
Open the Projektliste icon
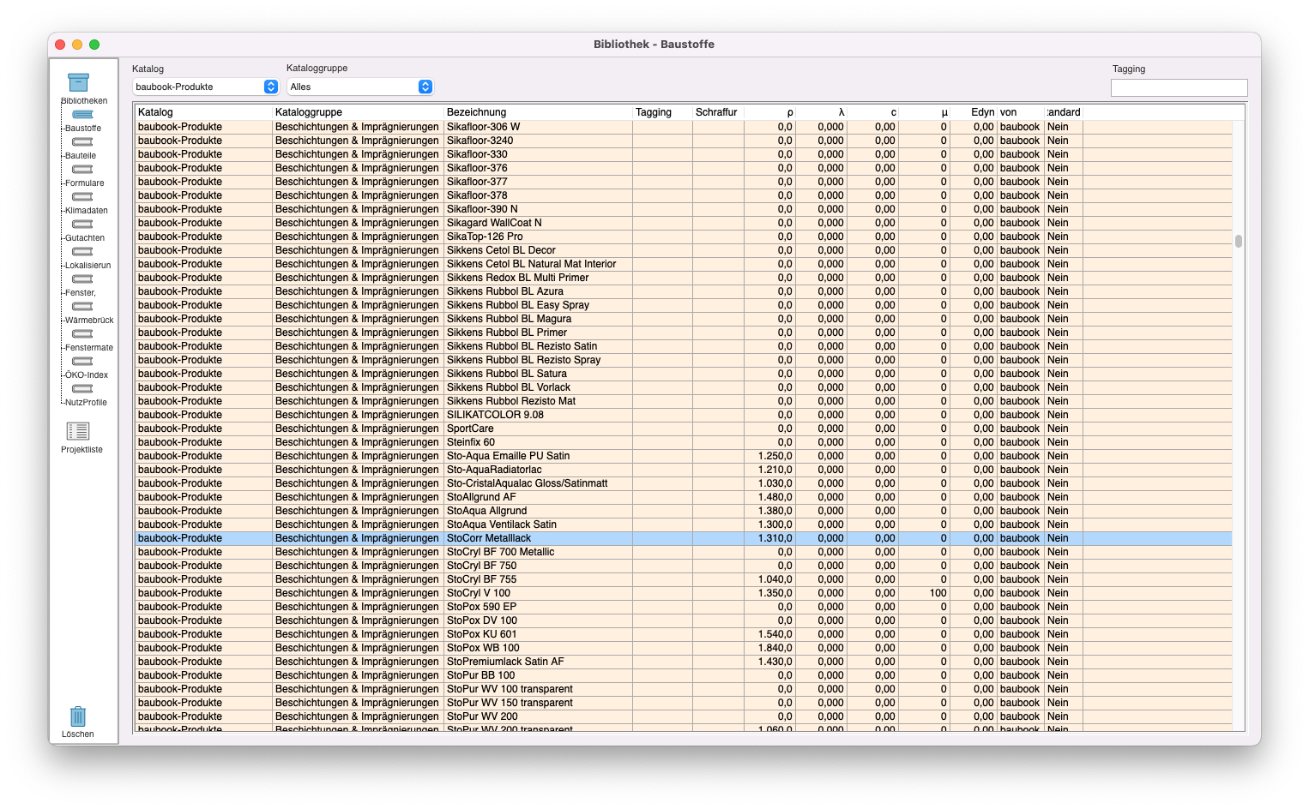[78, 431]
